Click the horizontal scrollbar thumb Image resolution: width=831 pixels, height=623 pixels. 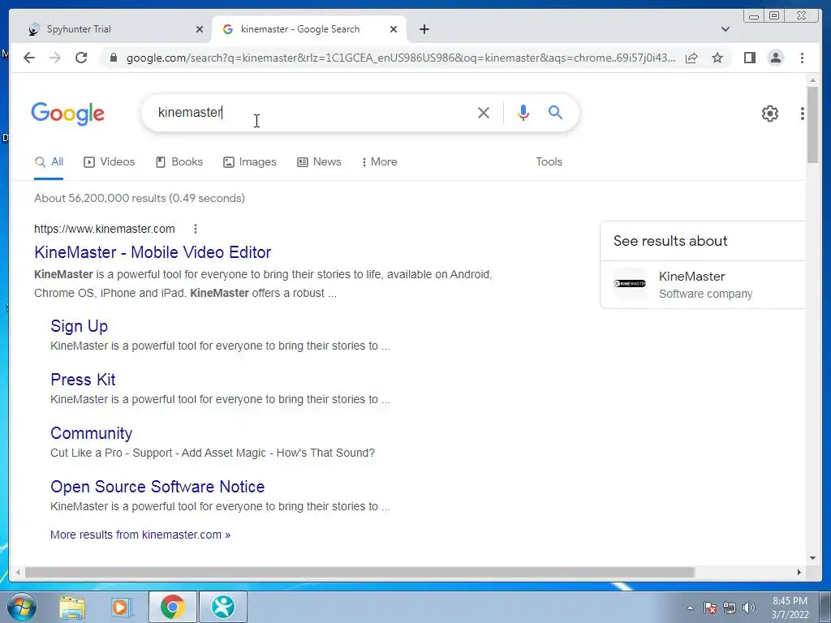pyautogui.click(x=360, y=573)
